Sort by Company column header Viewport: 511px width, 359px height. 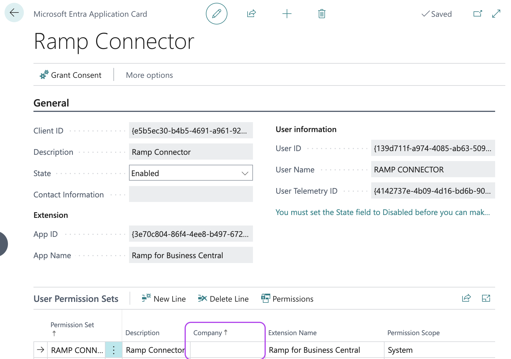click(210, 333)
